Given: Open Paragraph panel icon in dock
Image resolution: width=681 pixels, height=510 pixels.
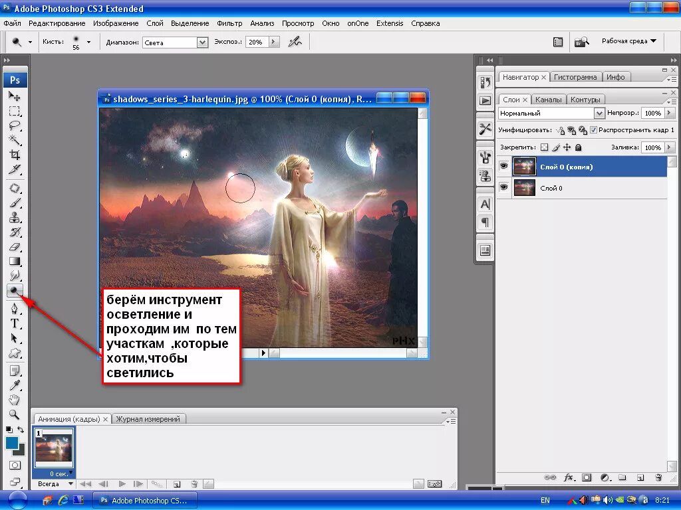Looking at the screenshot, I should [x=485, y=222].
